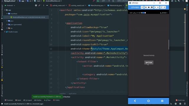Click the Make Project hammer icon
This screenshot has height=106, width=189.
(94, 1)
